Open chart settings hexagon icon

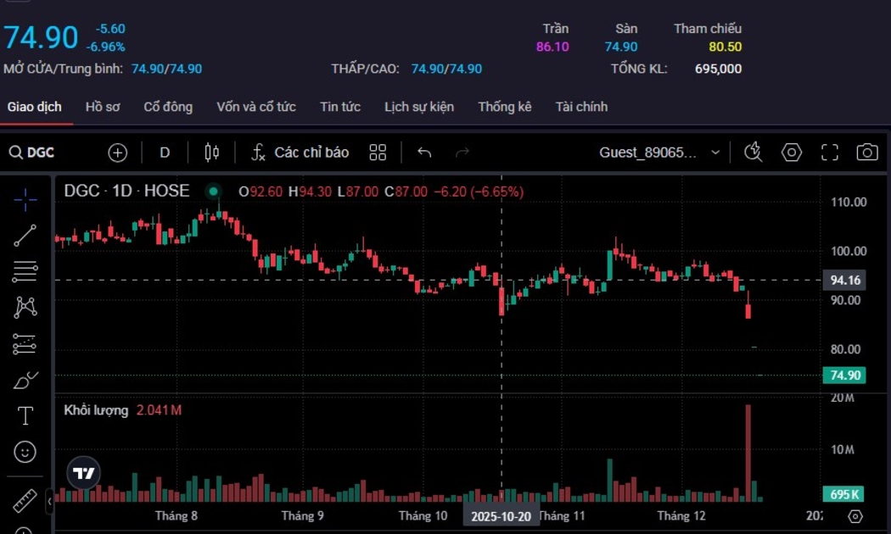(791, 153)
